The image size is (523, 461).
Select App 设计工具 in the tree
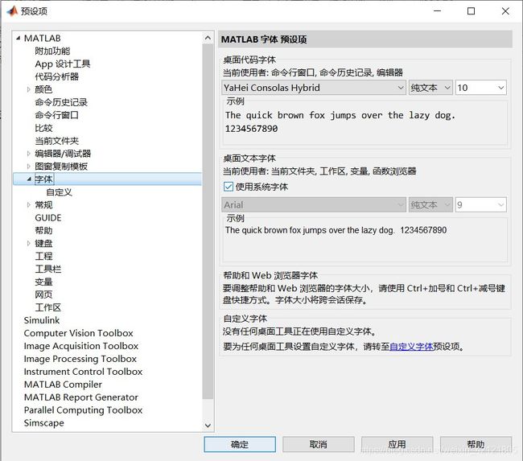coord(63,64)
